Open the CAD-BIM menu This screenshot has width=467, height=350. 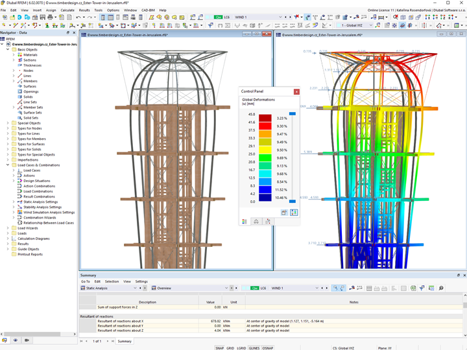click(x=149, y=10)
